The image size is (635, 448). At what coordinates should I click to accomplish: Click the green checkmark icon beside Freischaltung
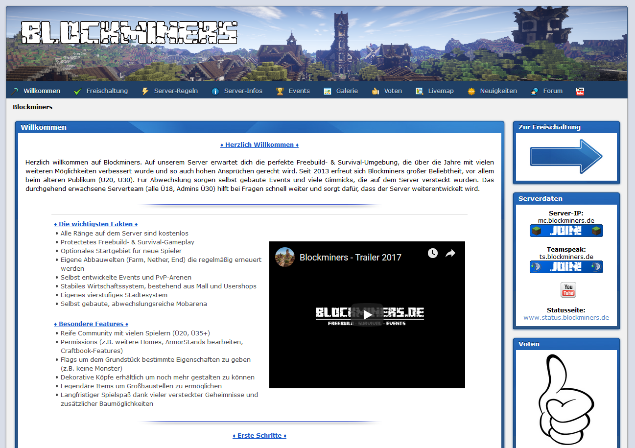[x=78, y=91]
